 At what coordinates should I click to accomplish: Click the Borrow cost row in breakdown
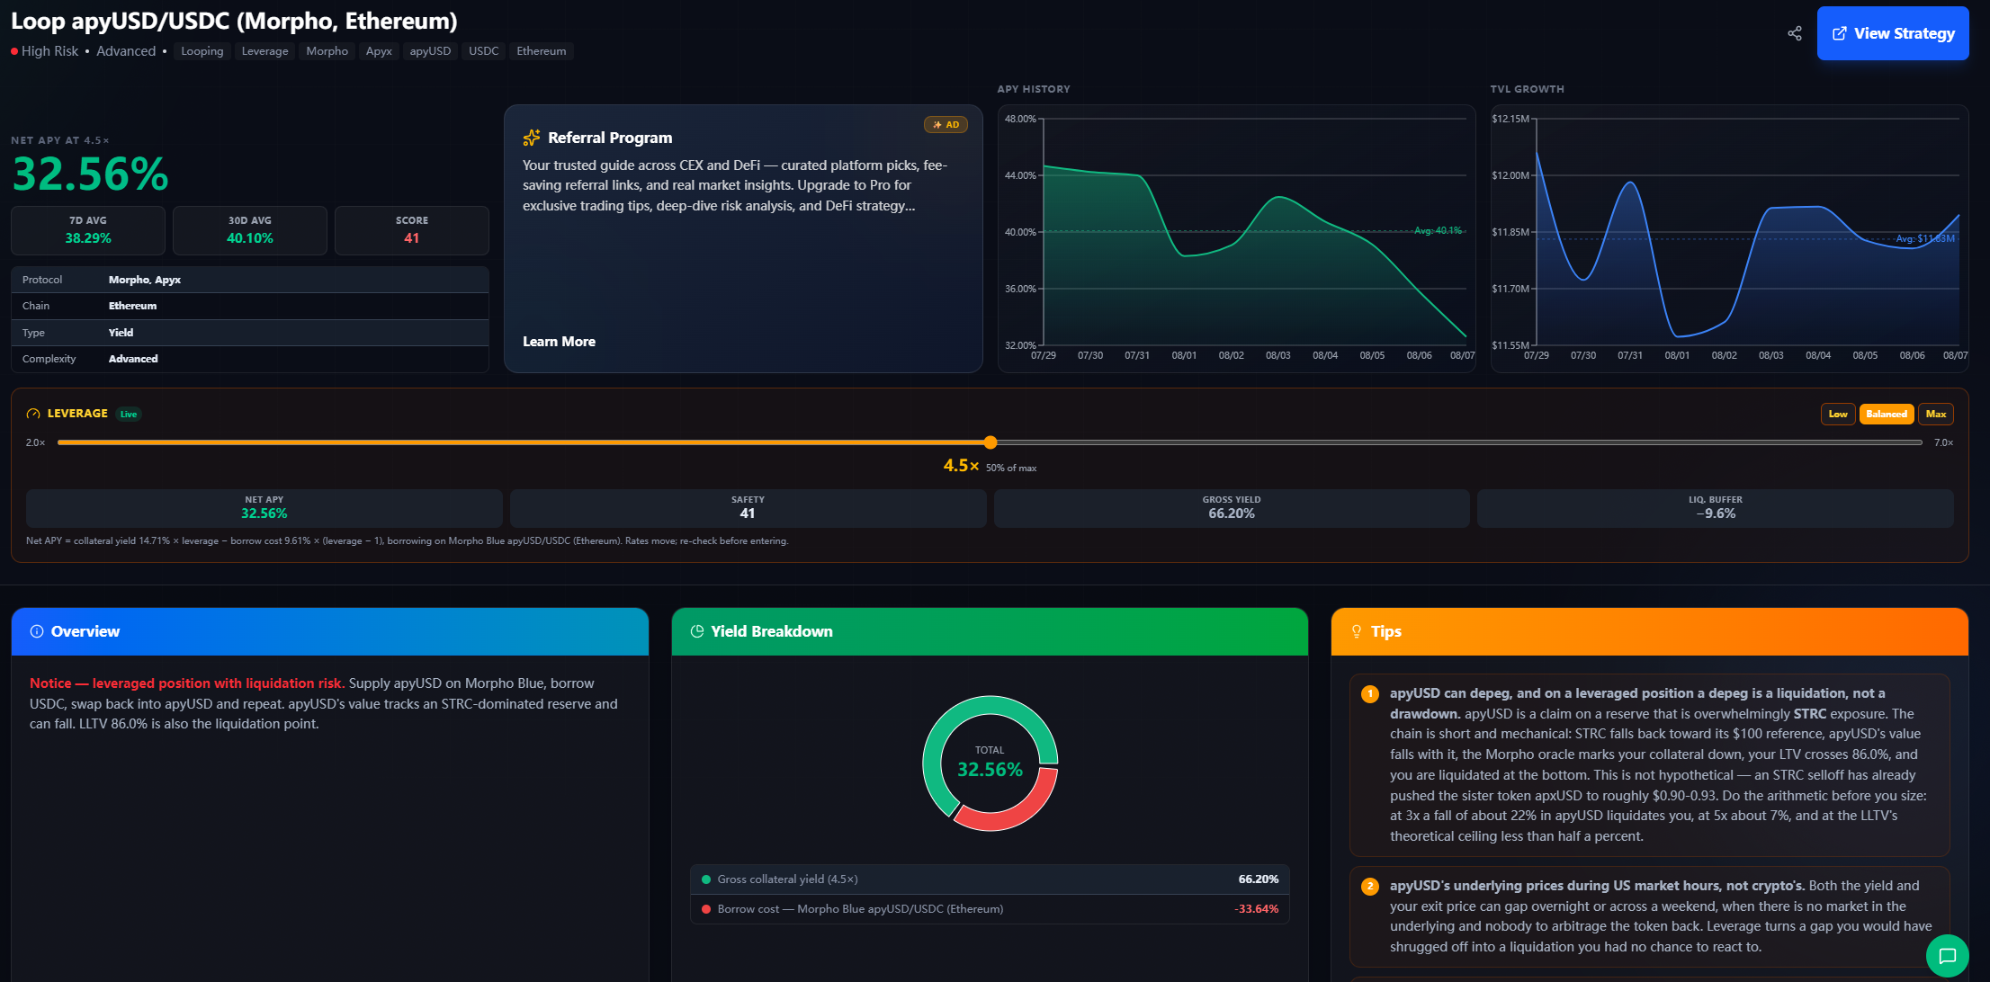pos(990,909)
